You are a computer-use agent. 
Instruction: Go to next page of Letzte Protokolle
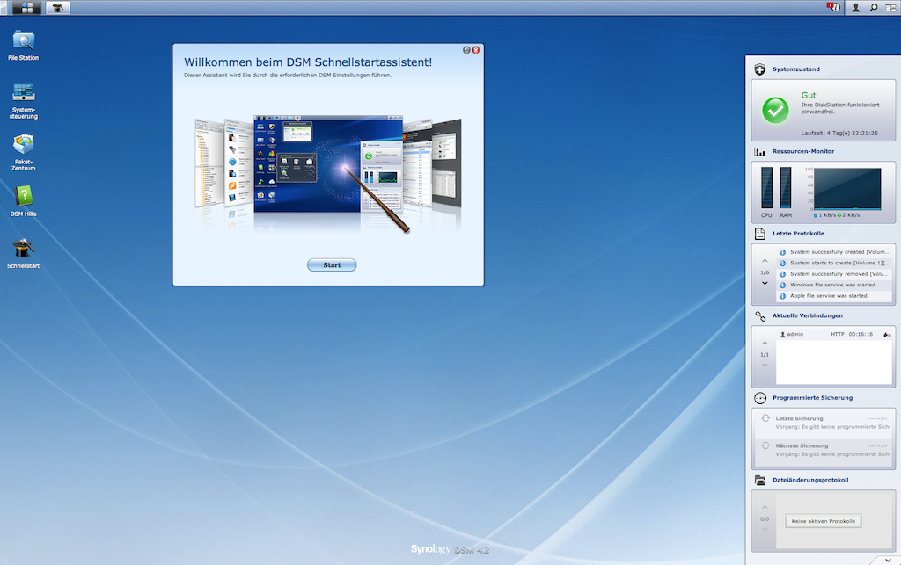click(x=765, y=283)
